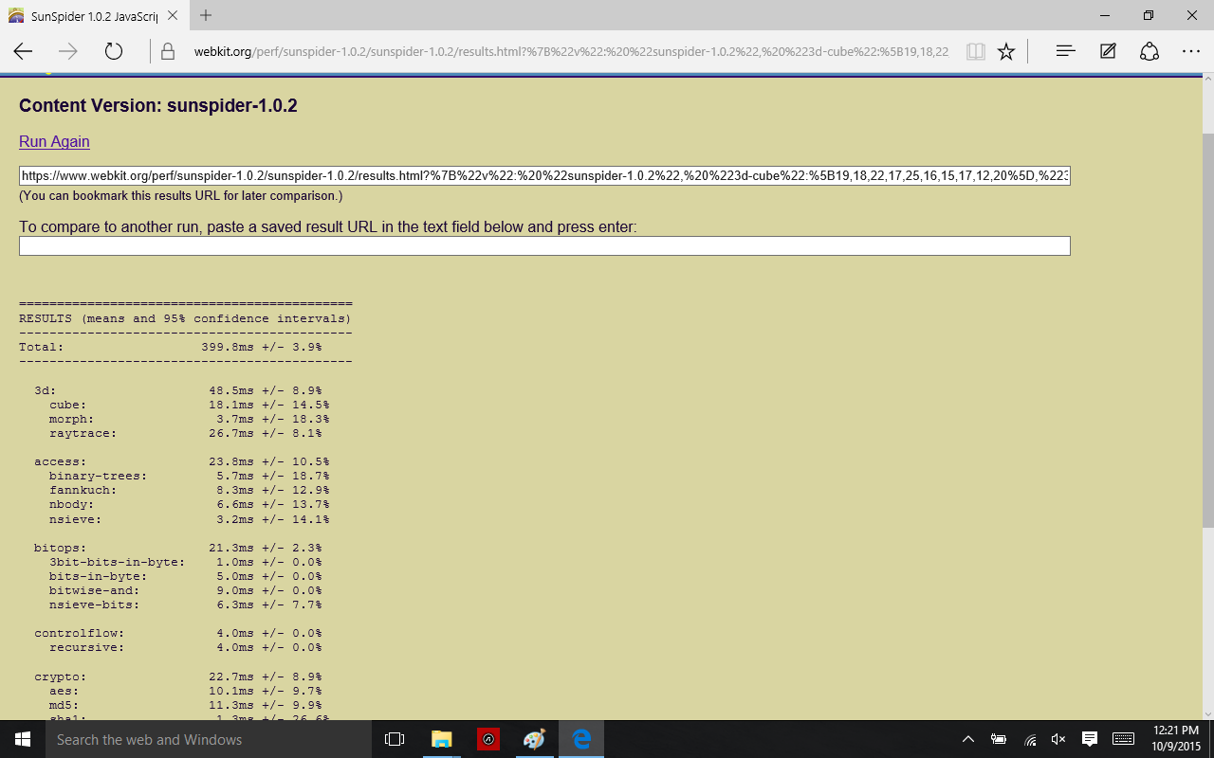The width and height of the screenshot is (1214, 758).
Task: Click the results URL text field
Action: tap(544, 176)
